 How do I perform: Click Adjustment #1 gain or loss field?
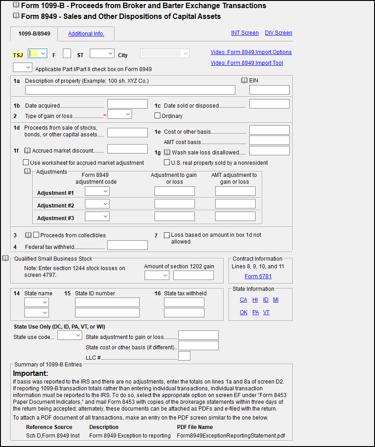(175, 191)
